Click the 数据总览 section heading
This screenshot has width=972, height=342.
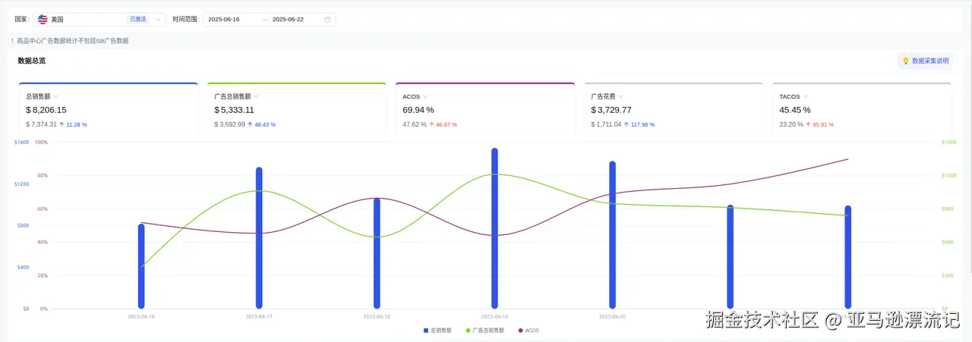32,61
